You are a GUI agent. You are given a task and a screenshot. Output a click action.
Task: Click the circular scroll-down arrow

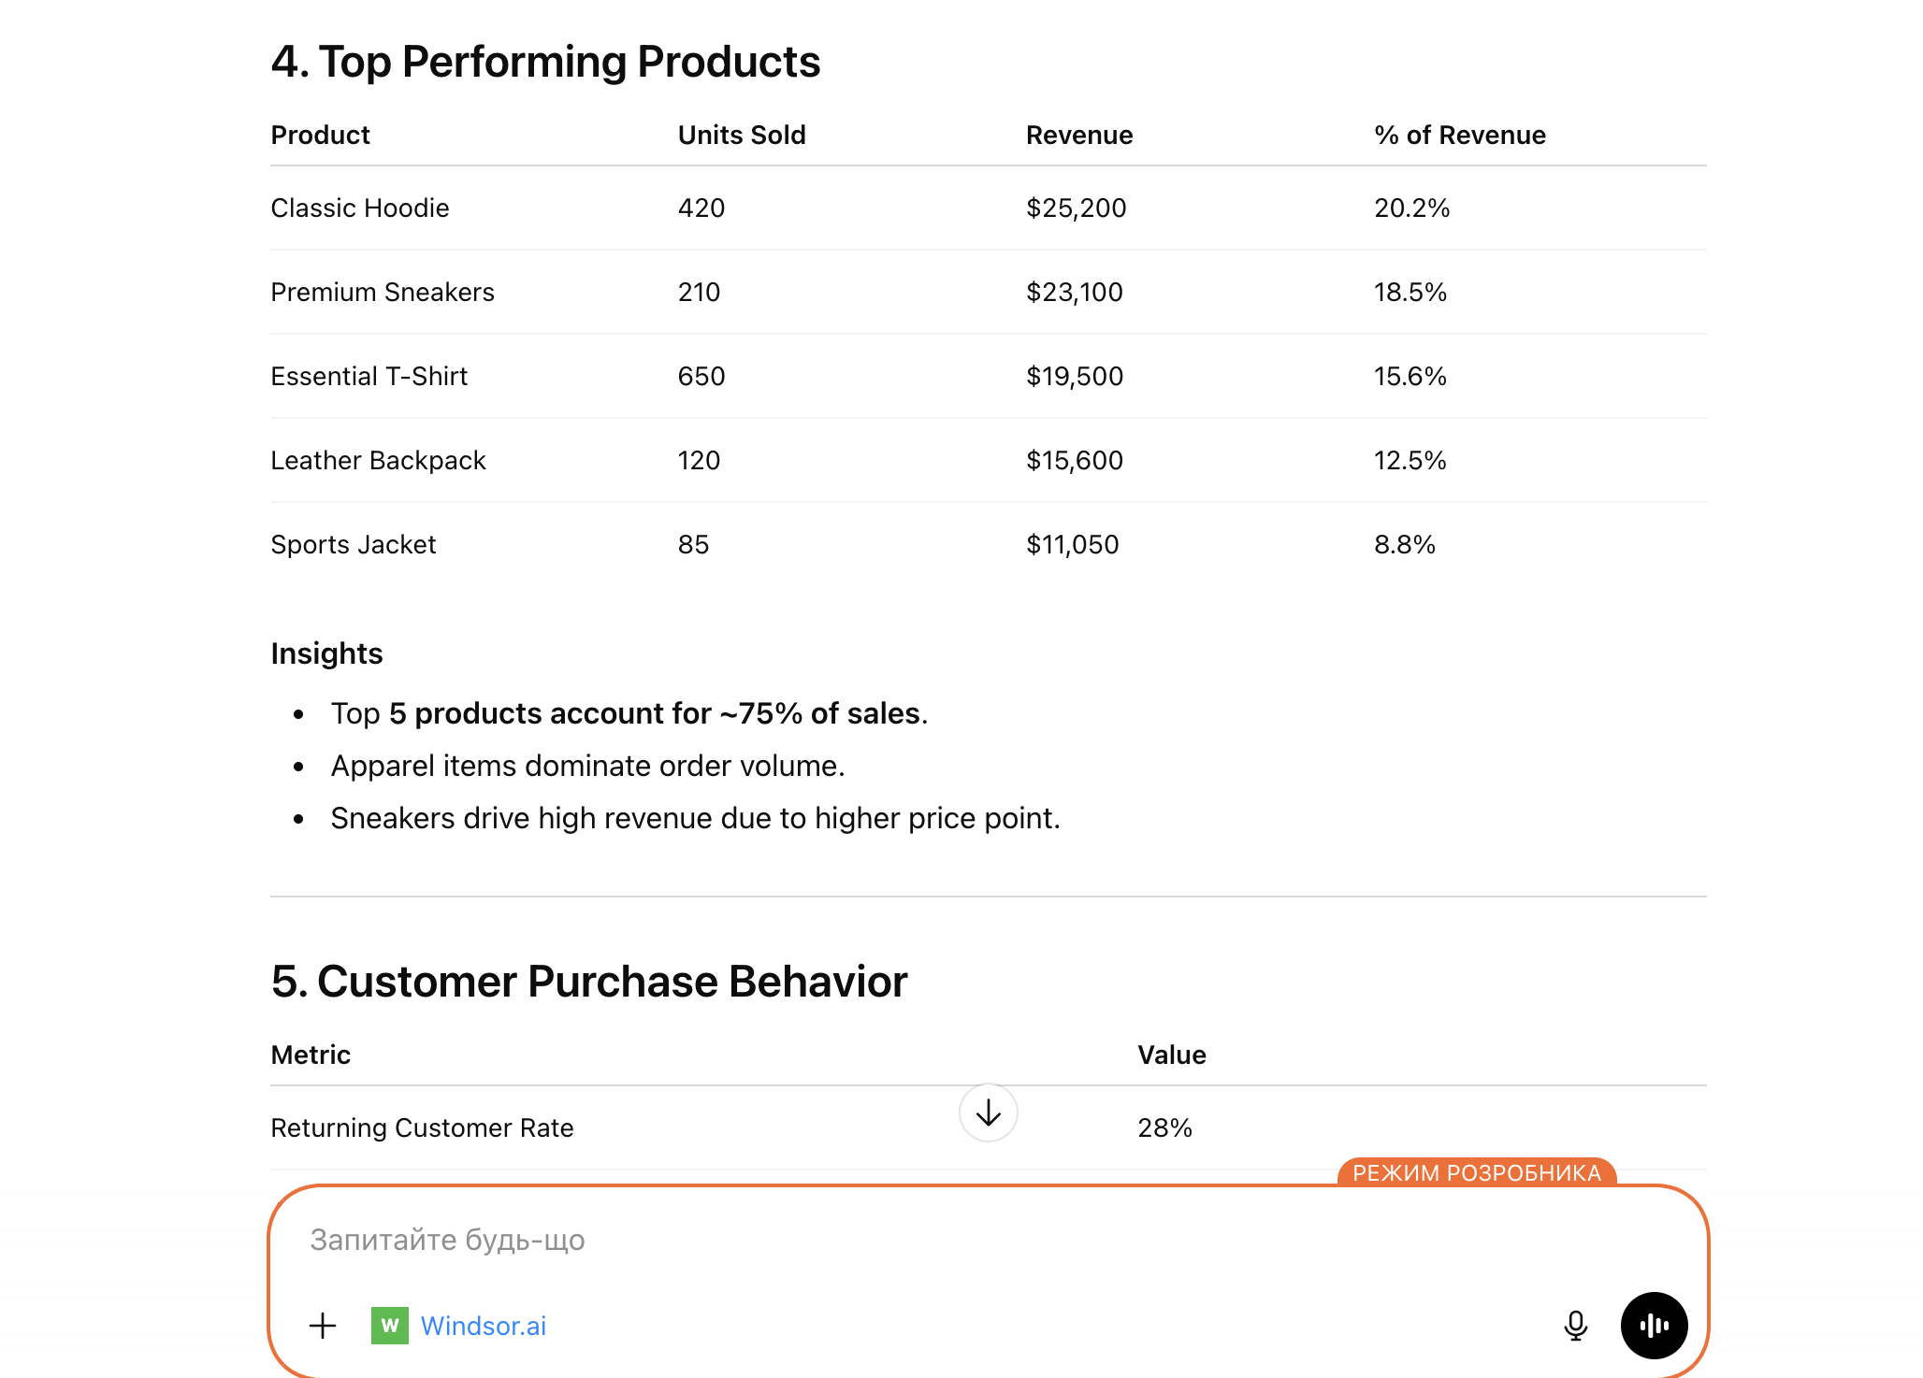988,1112
